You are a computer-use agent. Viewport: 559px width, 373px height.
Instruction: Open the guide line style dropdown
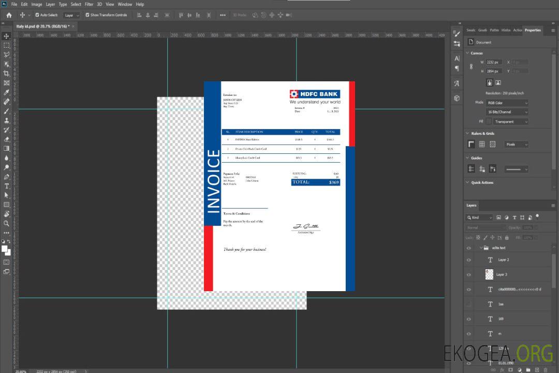tap(517, 169)
